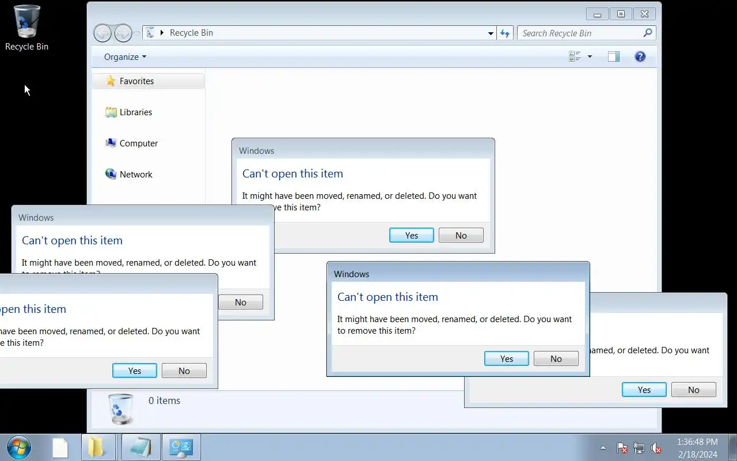
Task: Click the location icon in the address bar
Action: point(150,33)
